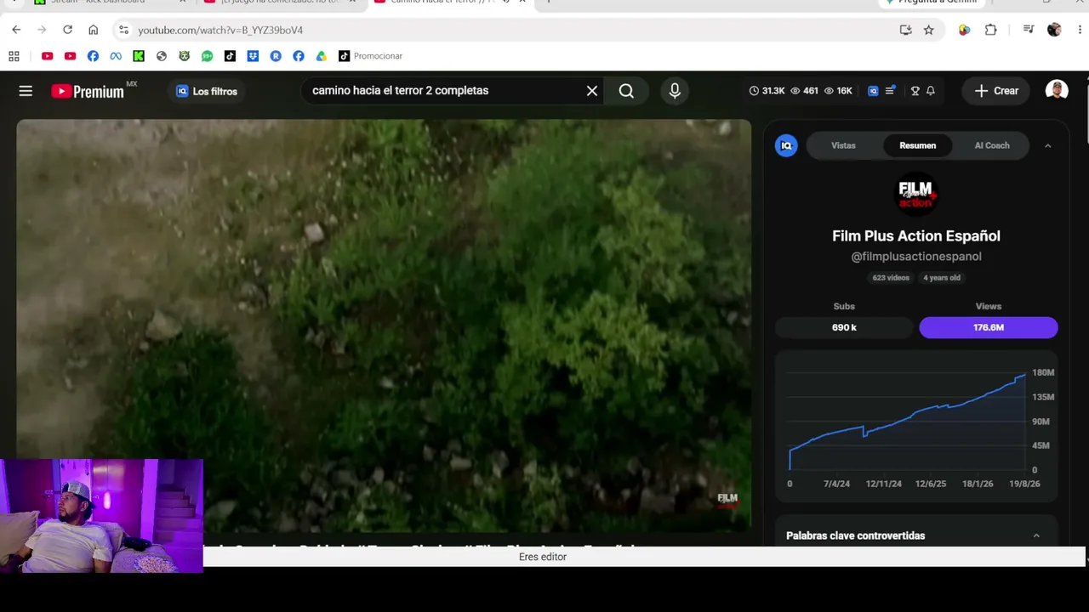Clear the YouTube search box text
Screen dimensions: 1089x612
(x=592, y=91)
